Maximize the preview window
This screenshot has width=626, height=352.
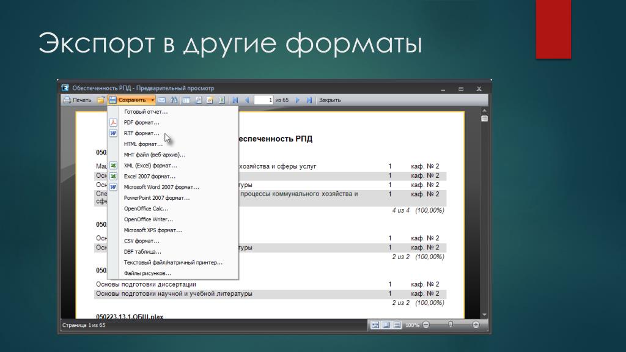(461, 89)
